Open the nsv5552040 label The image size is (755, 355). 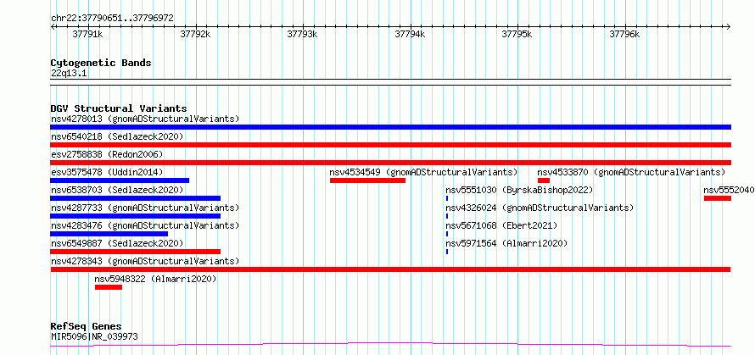pyautogui.click(x=729, y=190)
